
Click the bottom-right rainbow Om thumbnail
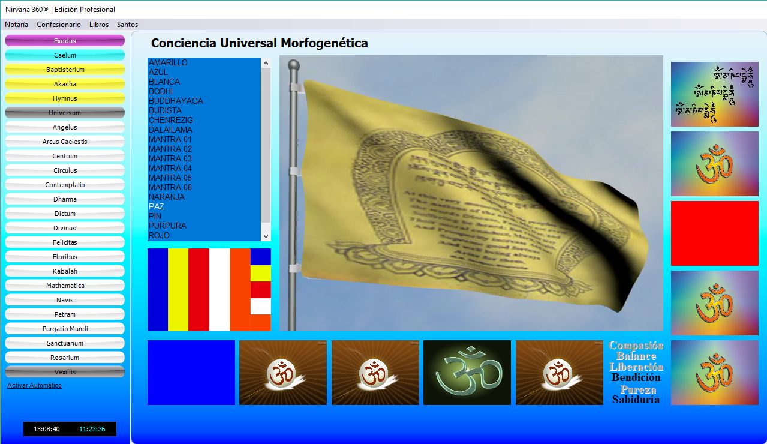pos(715,373)
